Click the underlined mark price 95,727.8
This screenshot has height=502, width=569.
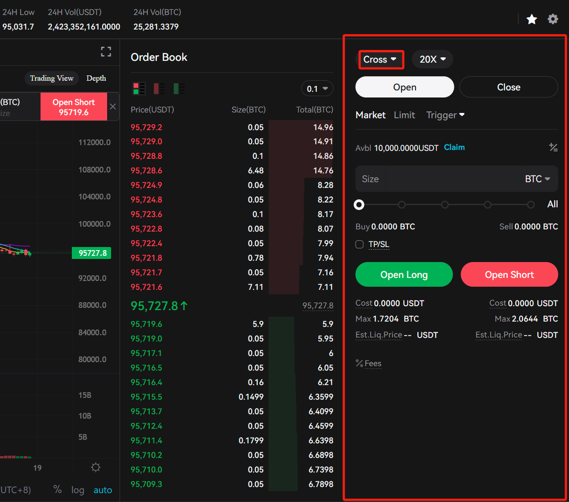(x=318, y=306)
